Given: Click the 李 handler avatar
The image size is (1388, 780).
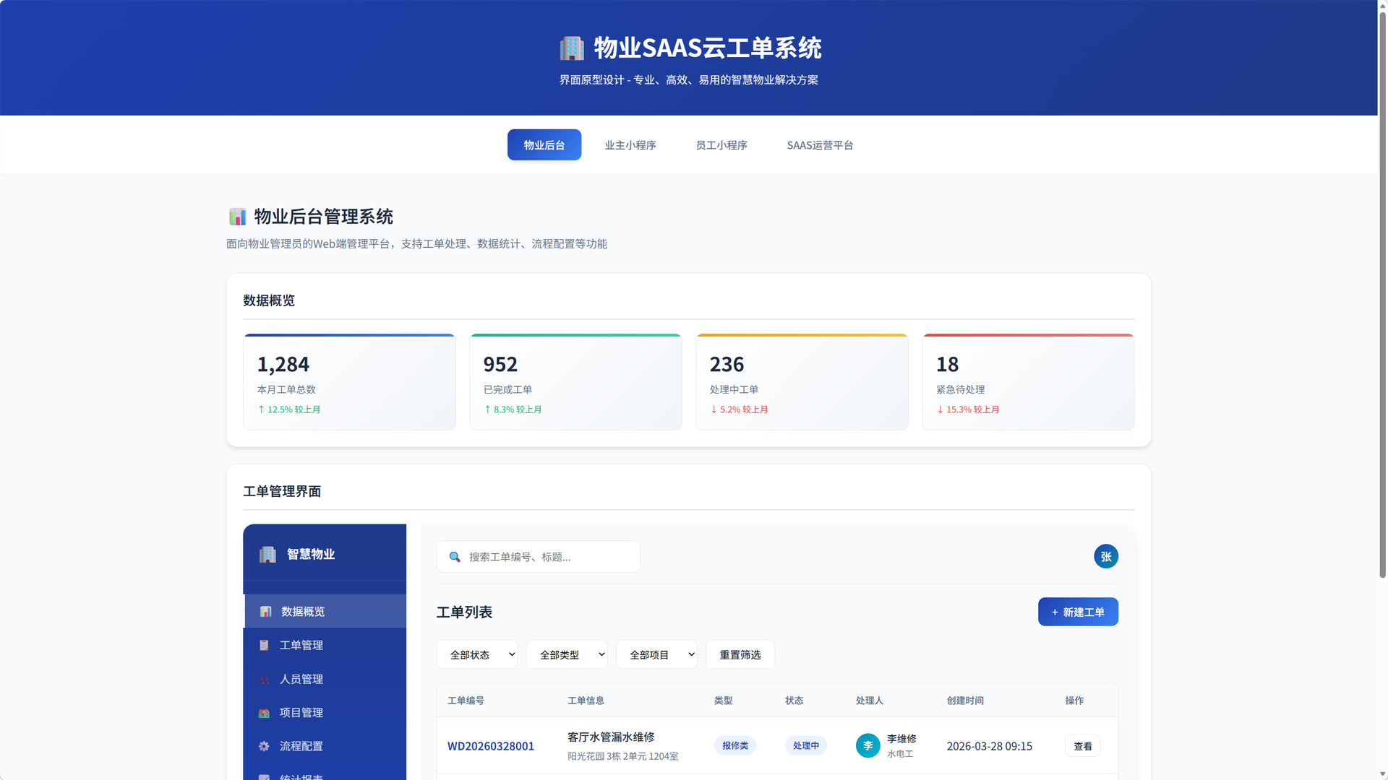Looking at the screenshot, I should pyautogui.click(x=867, y=745).
